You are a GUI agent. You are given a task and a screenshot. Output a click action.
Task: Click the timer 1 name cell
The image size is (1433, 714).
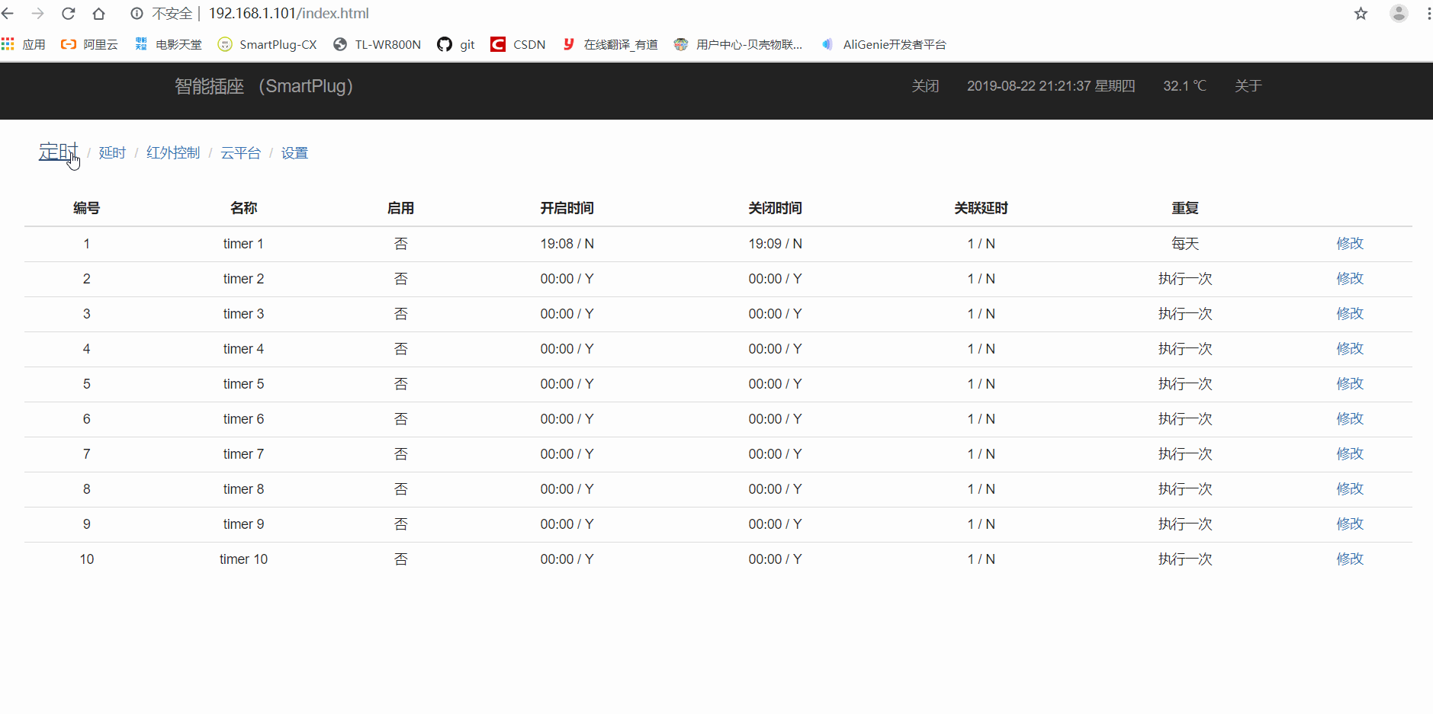click(x=243, y=244)
